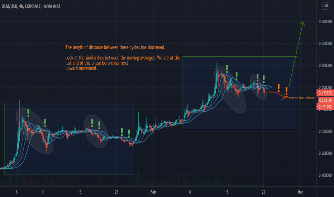This screenshot has height=197, width=334.
Task: Click the USD currency button
Action: 325,6
